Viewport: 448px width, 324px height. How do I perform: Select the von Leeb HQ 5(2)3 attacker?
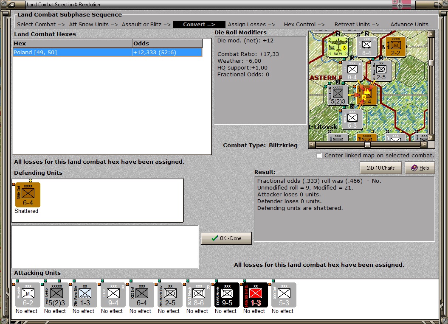56,295
